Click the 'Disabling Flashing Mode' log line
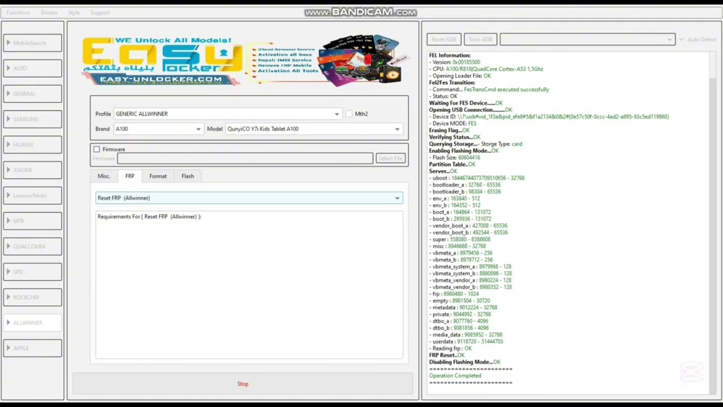This screenshot has height=407, width=723. (465, 362)
